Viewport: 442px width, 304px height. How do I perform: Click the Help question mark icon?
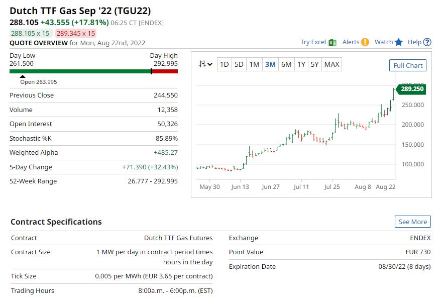point(427,42)
